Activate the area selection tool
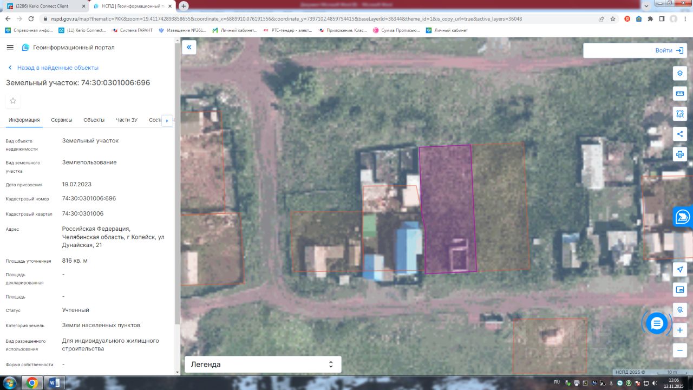693x390 pixels. click(680, 114)
